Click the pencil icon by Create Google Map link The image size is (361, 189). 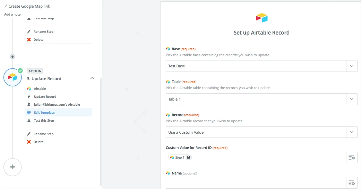pos(6,6)
